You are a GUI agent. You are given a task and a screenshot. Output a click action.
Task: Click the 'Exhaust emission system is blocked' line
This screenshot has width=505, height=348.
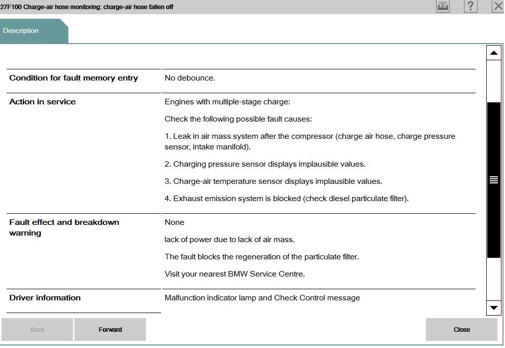[286, 199]
